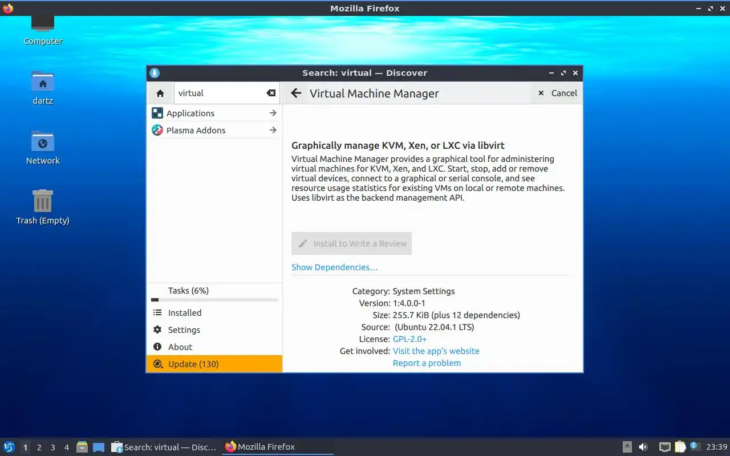Open the application launcher menu in taskbar
Image resolution: width=730 pixels, height=456 pixels.
pos(9,447)
